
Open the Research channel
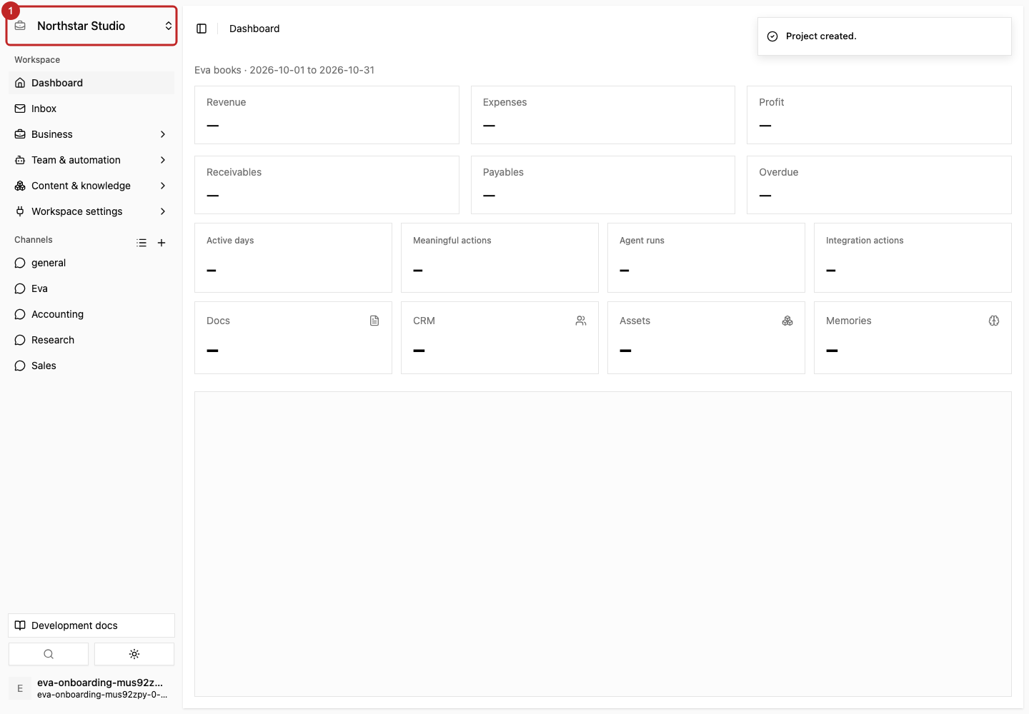coord(91,340)
